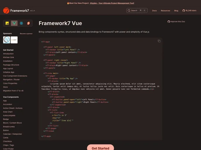Click the Get Started sidebar heading
This screenshot has width=201, height=150.
[x=8, y=50]
